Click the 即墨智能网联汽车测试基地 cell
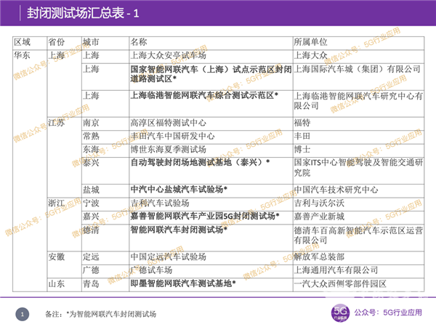Viewport: 436px width, 327px height. pyautogui.click(x=182, y=282)
